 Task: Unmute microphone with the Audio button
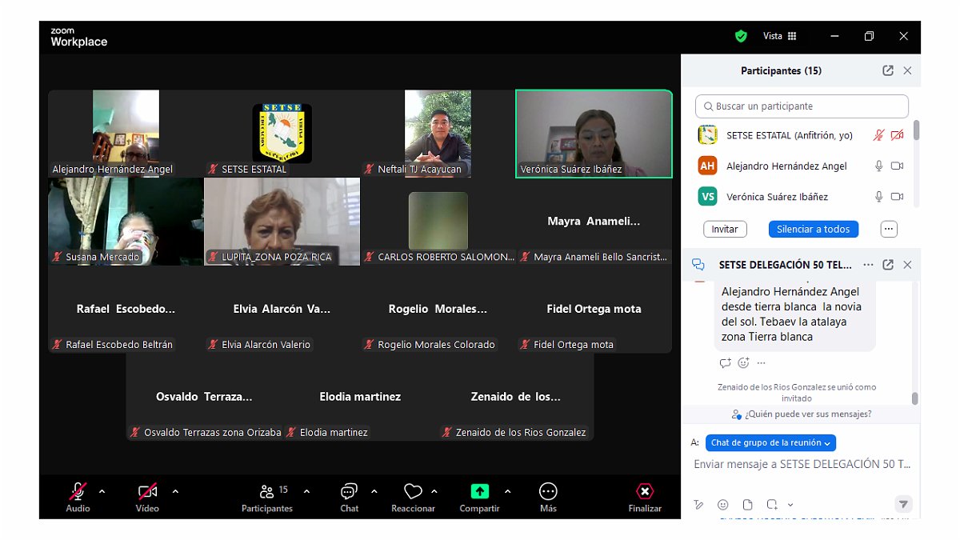pos(78,492)
